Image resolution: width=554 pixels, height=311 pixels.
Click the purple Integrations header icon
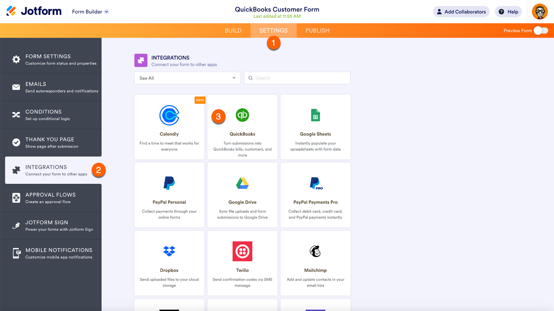(141, 60)
